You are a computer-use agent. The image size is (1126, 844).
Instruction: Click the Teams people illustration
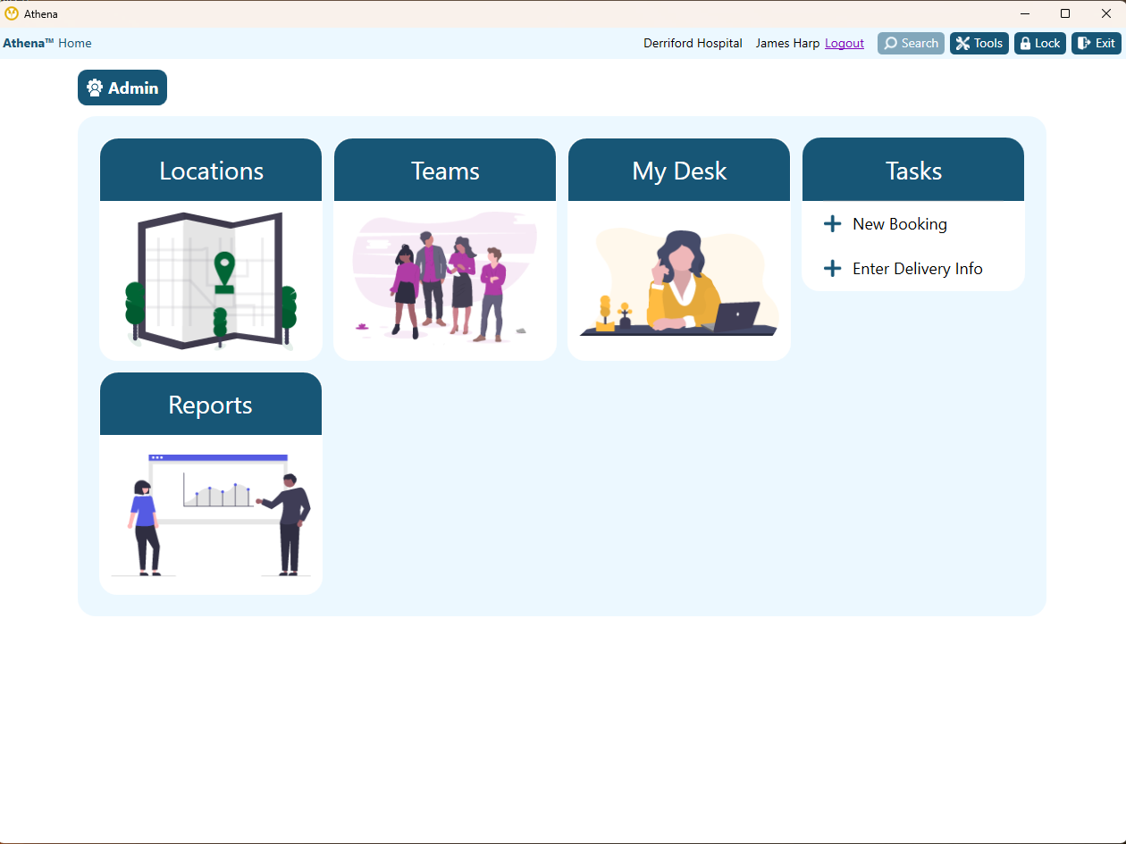click(445, 277)
